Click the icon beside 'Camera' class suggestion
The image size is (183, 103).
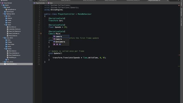tap(54, 39)
